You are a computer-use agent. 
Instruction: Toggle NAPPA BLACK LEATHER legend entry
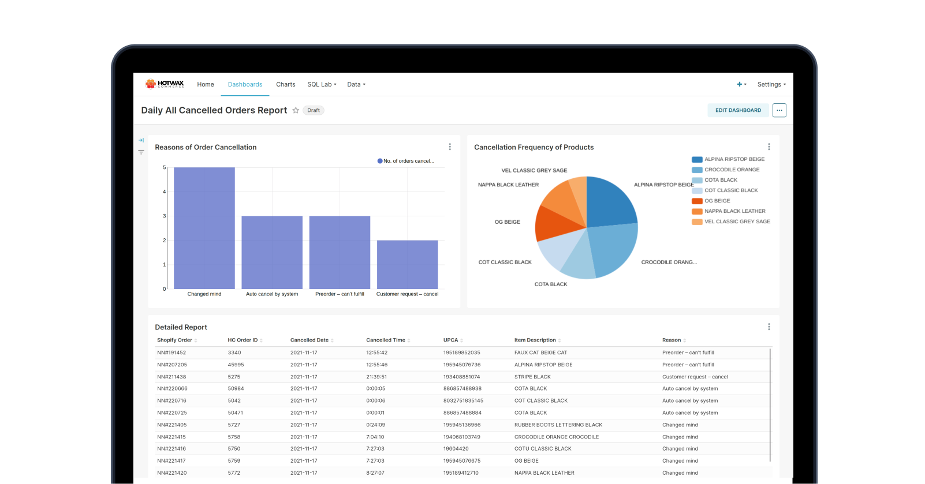pos(729,211)
